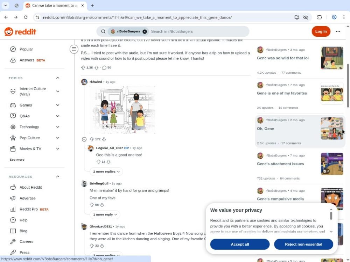Open the post's 50 comments icon
This screenshot has height=262, width=350.
pos(104,67)
